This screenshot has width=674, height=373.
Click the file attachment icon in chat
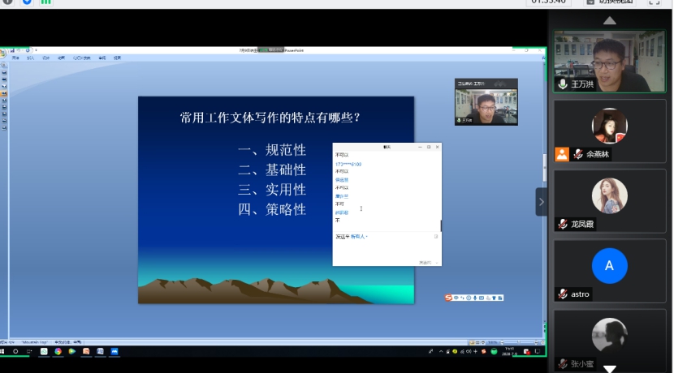point(436,237)
